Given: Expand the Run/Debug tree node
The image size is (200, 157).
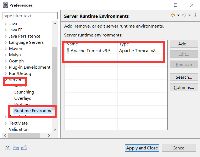Looking at the screenshot, I should pos(6,74).
